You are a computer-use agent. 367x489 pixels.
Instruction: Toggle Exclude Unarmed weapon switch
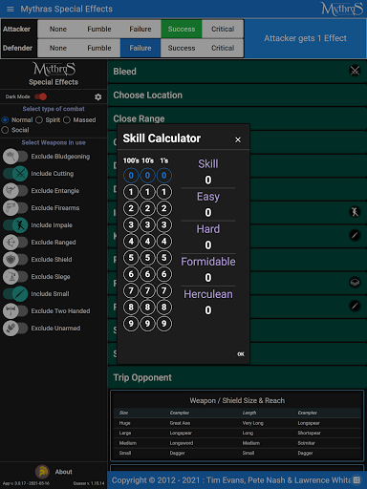[15, 329]
